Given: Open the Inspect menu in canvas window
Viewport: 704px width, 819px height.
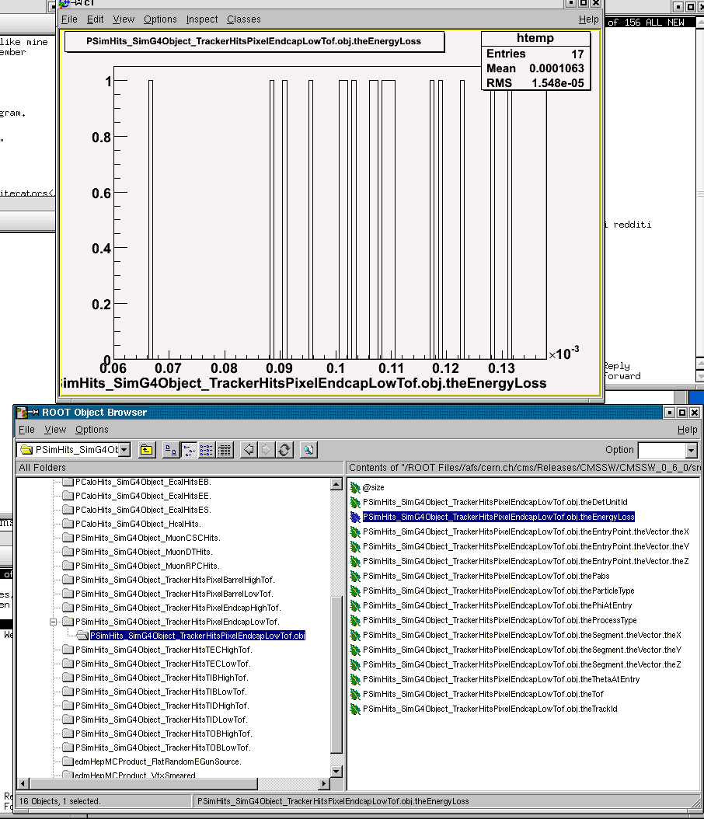Looking at the screenshot, I should click(x=202, y=19).
